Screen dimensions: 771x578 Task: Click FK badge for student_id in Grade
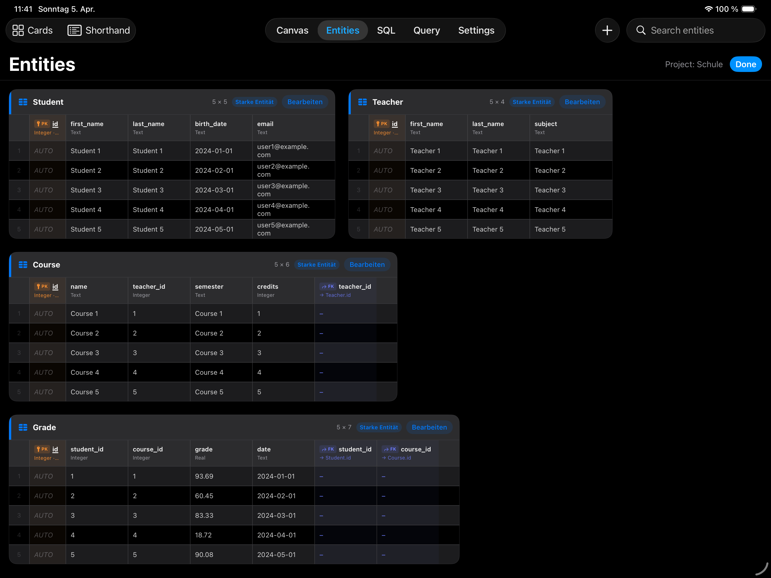328,449
